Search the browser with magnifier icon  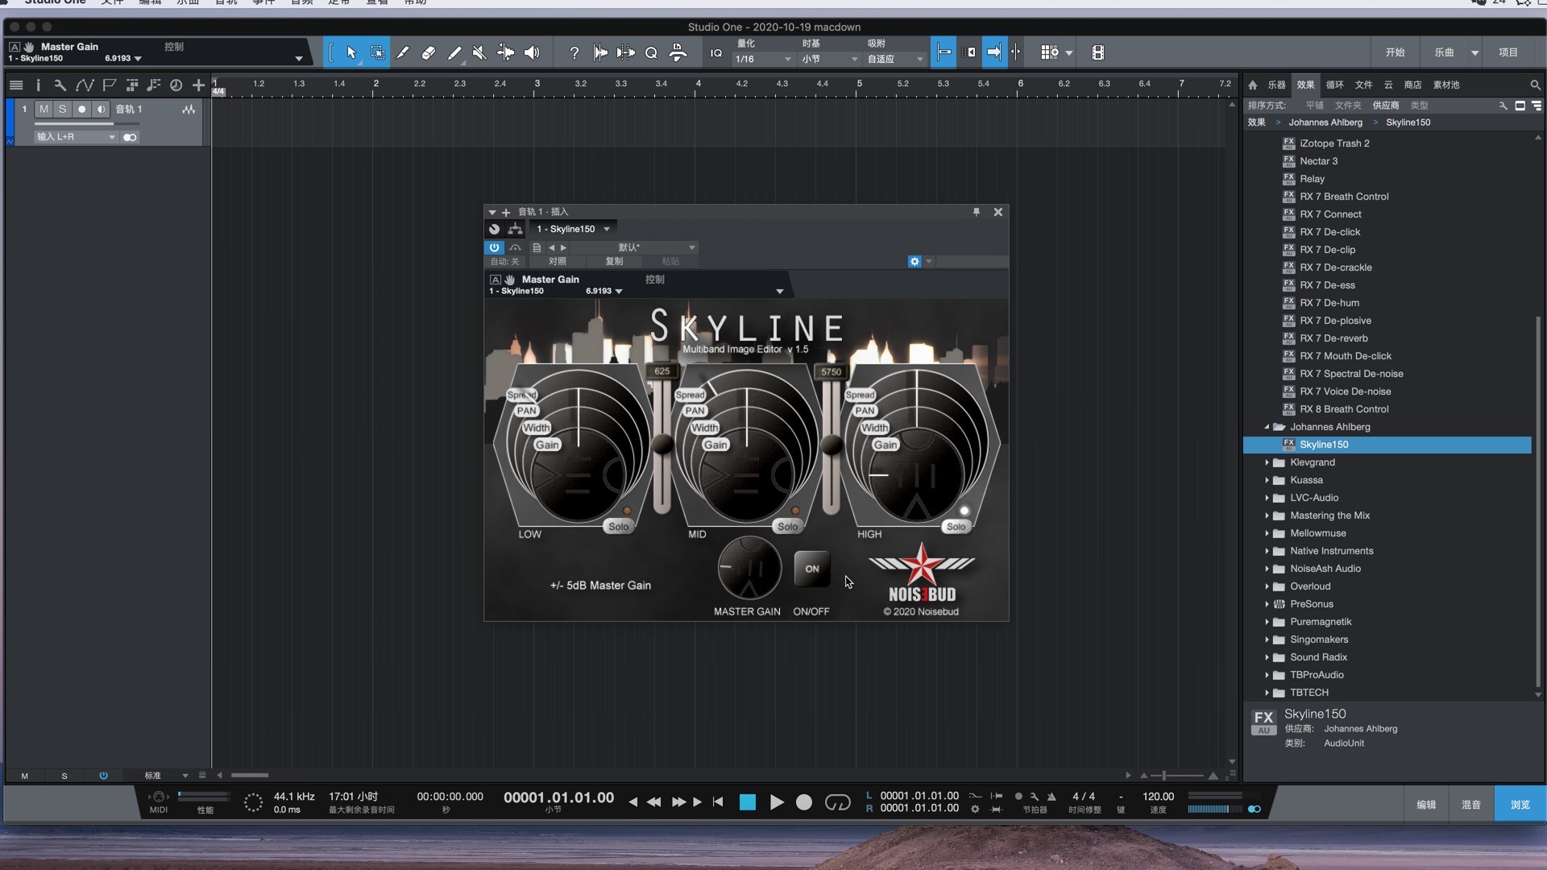[x=1535, y=85]
